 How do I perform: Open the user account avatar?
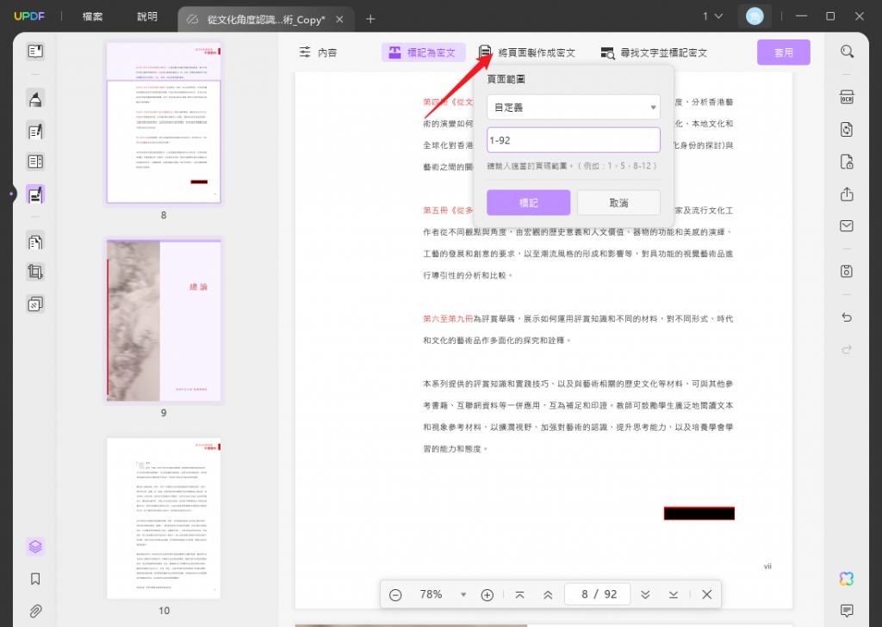pos(755,16)
